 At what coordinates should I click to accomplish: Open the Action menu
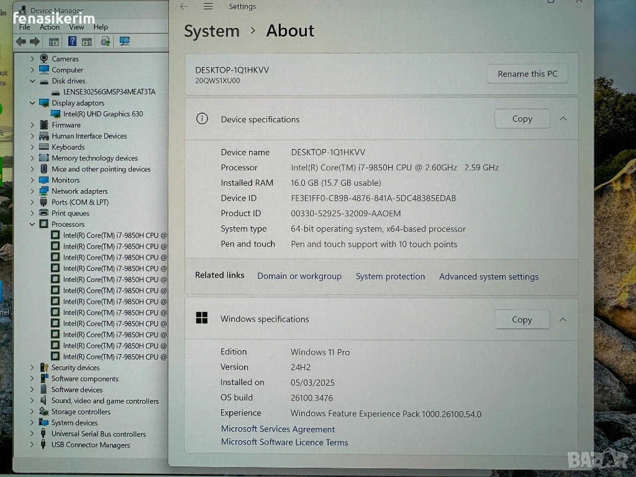(x=50, y=27)
